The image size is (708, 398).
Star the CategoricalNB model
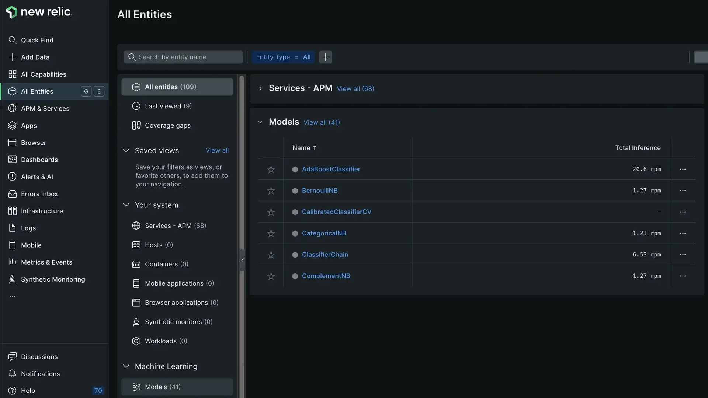pos(271,233)
